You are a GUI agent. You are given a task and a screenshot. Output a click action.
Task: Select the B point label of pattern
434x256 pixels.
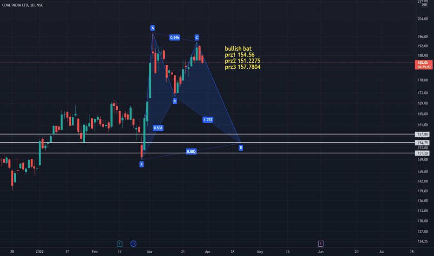click(175, 101)
